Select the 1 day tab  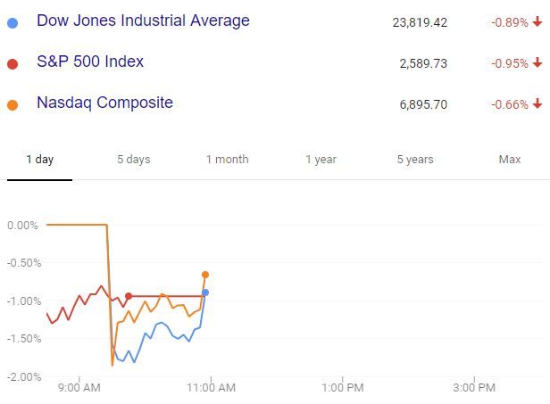coord(39,160)
